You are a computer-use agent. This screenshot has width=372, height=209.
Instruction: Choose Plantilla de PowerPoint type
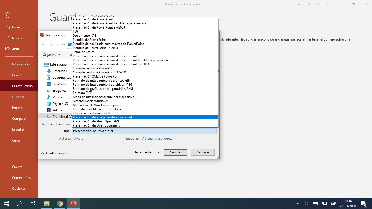(145, 40)
